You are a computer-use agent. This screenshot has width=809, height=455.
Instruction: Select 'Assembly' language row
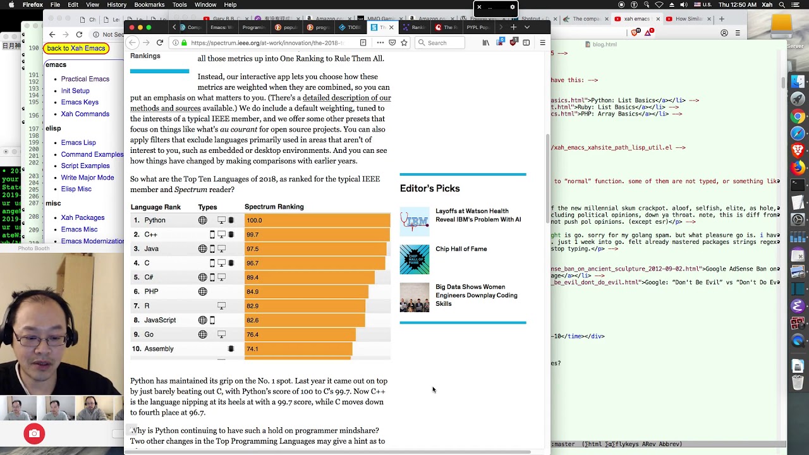260,349
